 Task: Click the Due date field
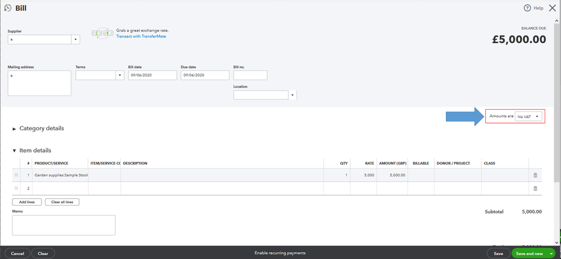coord(205,75)
